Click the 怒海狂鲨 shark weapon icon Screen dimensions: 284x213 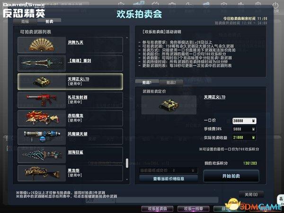[x=42, y=155]
